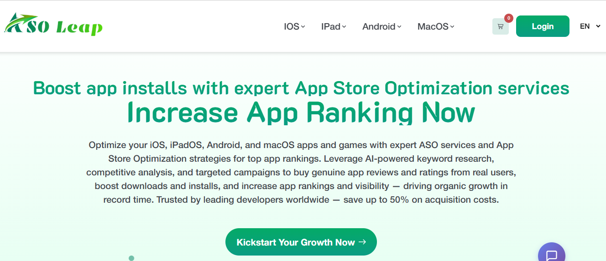Click the ASO Leap logo
The height and width of the screenshot is (261, 606).
click(x=53, y=25)
